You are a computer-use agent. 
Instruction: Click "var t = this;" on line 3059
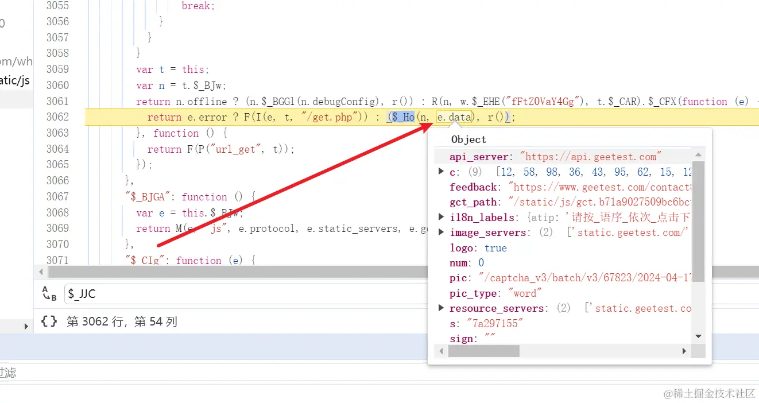pos(173,69)
